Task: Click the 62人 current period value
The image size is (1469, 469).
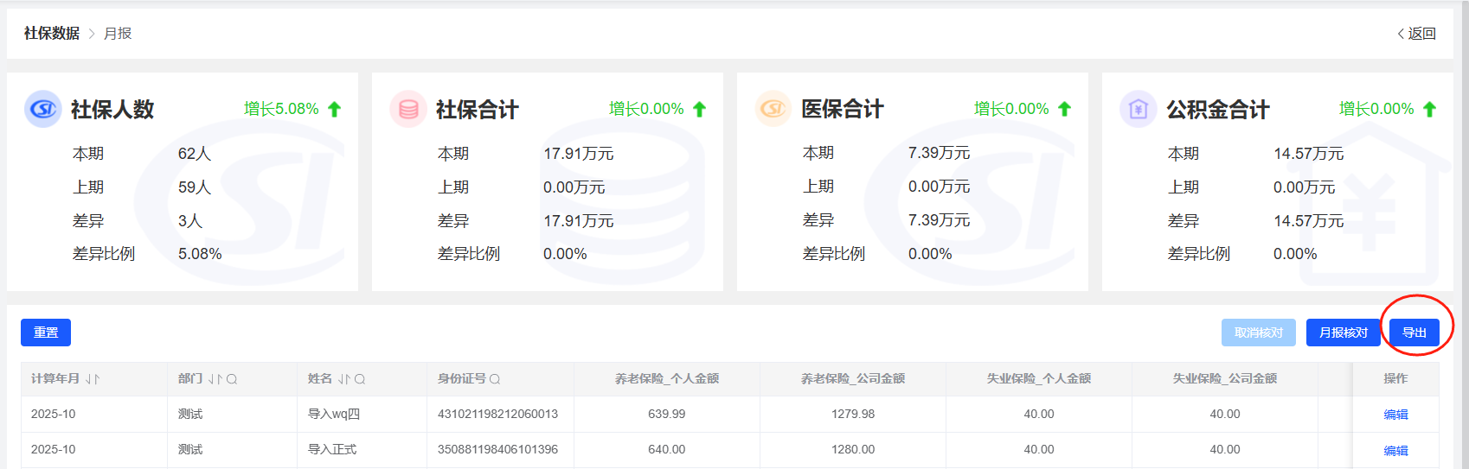Action: pos(195,154)
